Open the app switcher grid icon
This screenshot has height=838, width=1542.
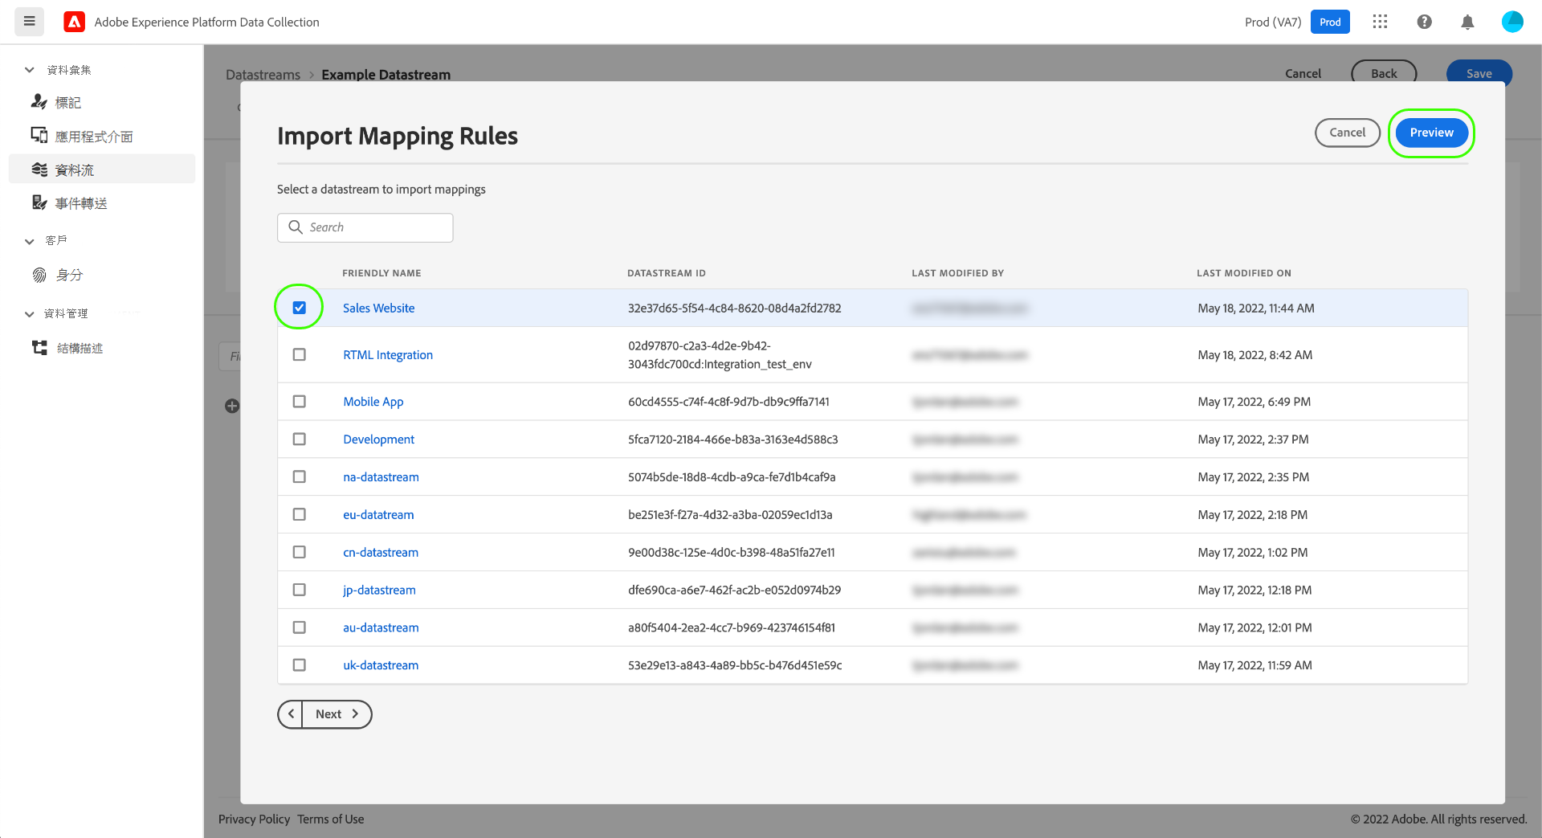(1380, 22)
